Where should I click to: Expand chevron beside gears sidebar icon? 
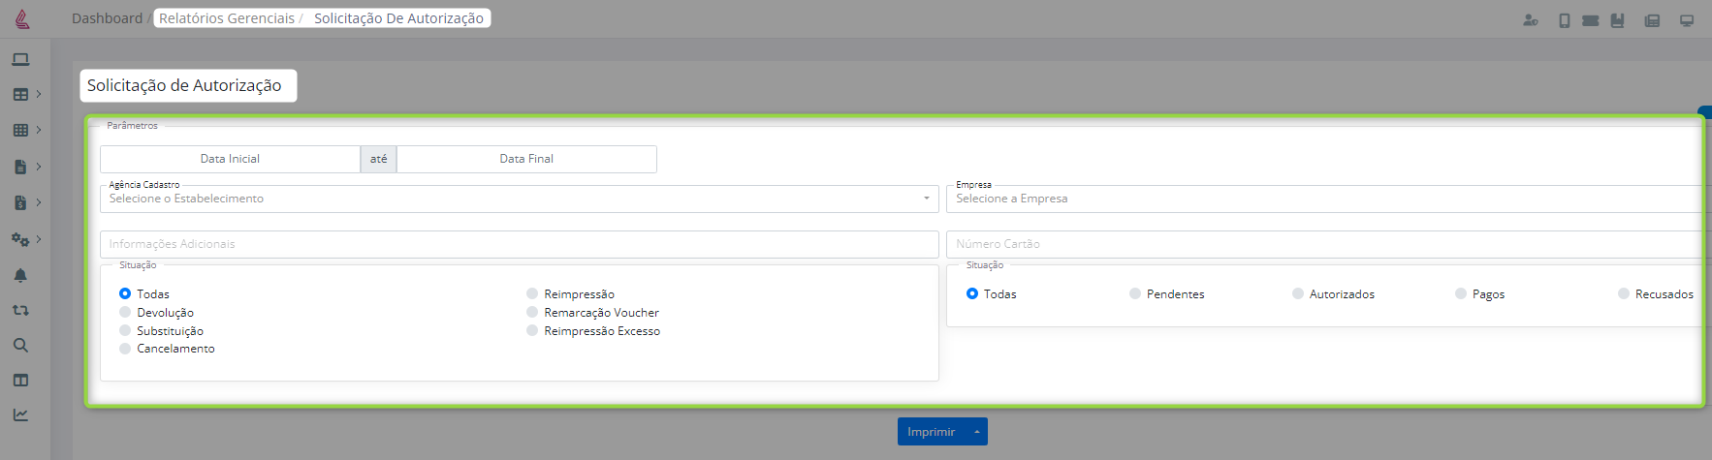(x=39, y=238)
